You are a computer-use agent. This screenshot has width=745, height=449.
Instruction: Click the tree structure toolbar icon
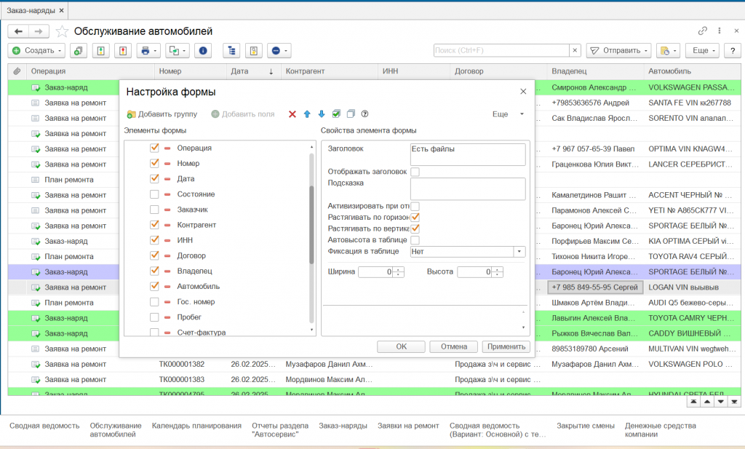click(232, 51)
